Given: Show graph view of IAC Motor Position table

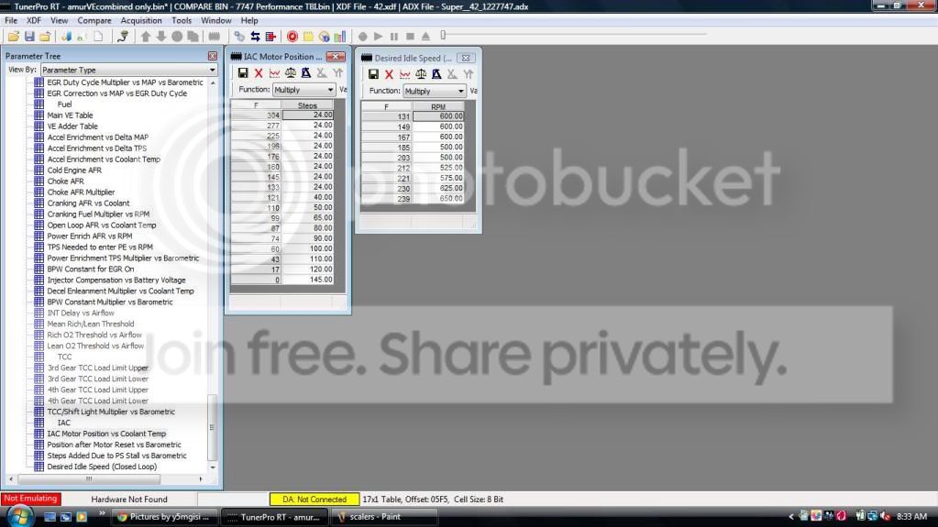Looking at the screenshot, I should [274, 73].
